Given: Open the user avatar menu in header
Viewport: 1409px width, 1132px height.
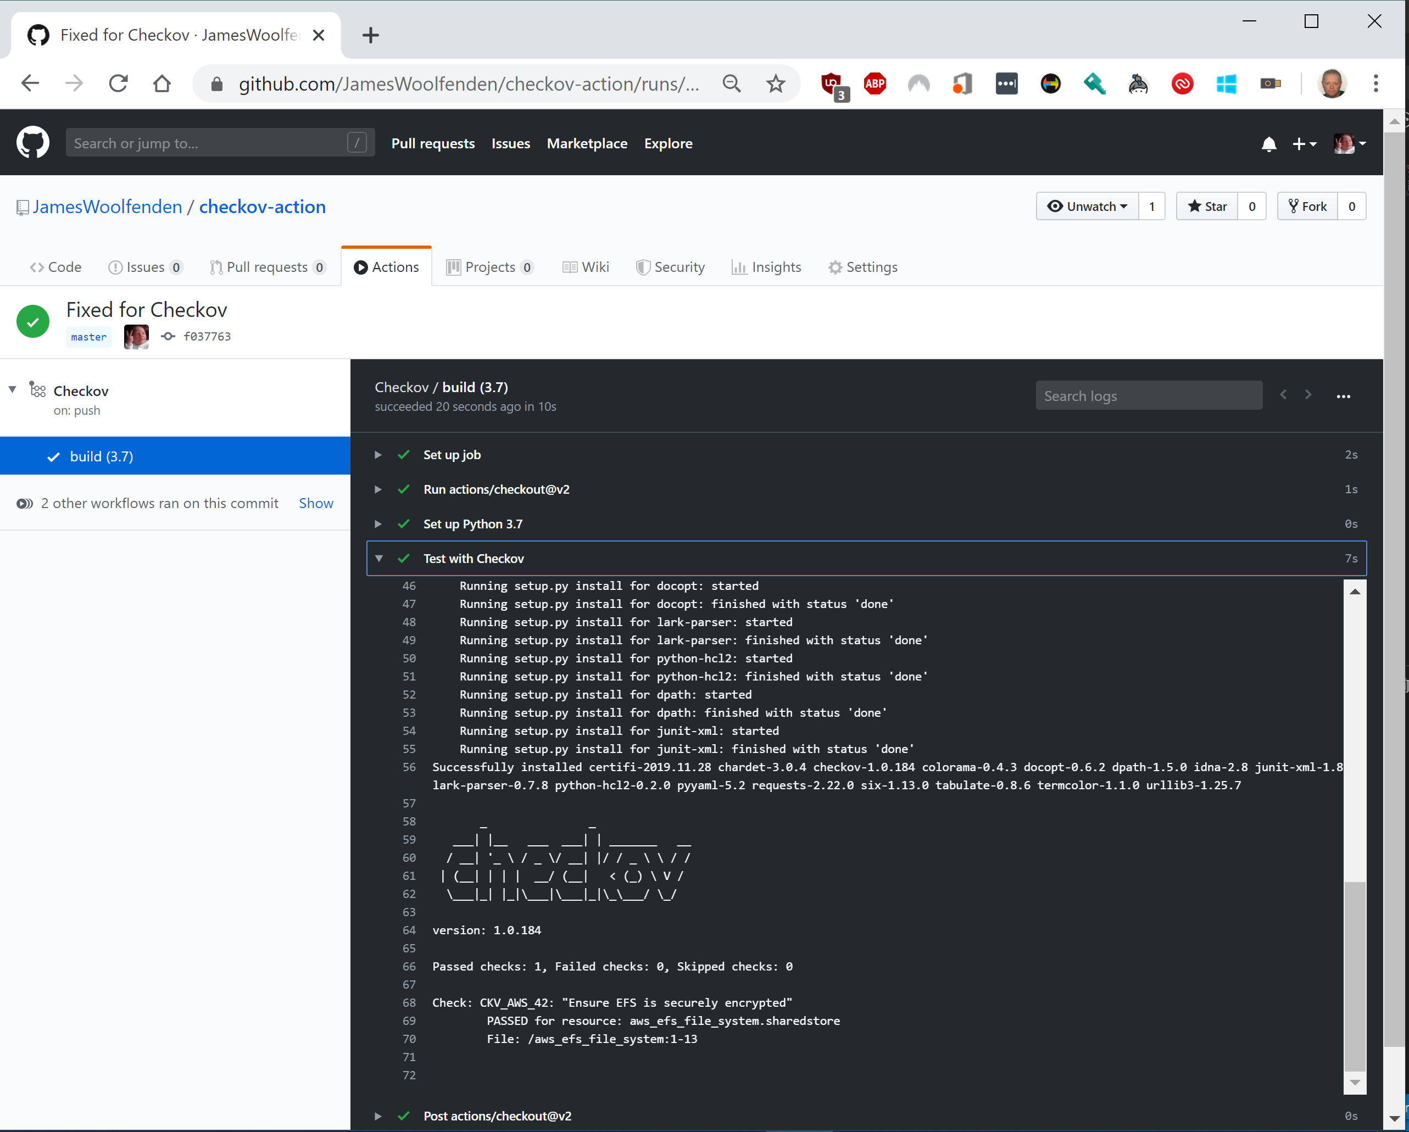Looking at the screenshot, I should [1350, 144].
